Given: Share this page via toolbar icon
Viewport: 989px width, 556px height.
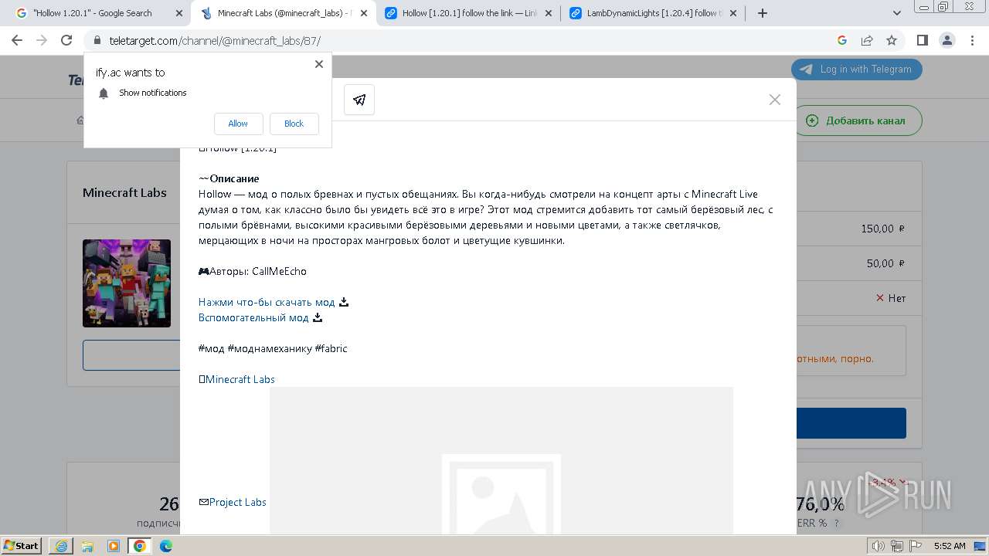Looking at the screenshot, I should (867, 41).
